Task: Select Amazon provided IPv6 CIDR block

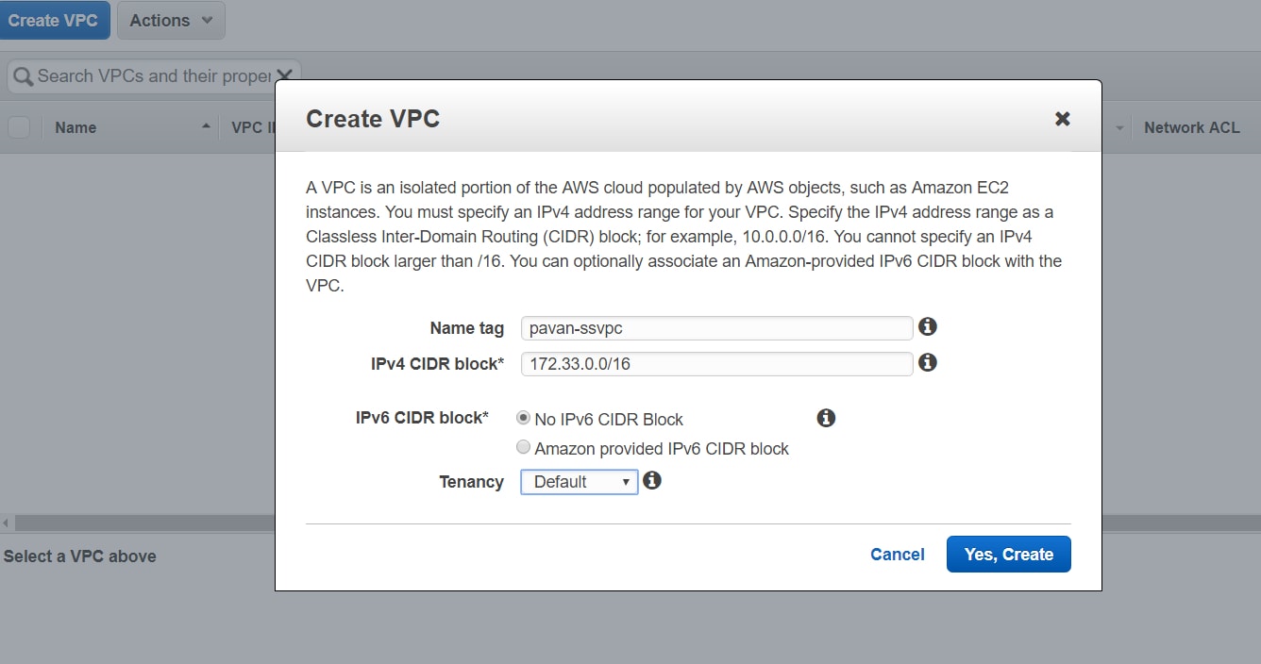Action: point(523,448)
